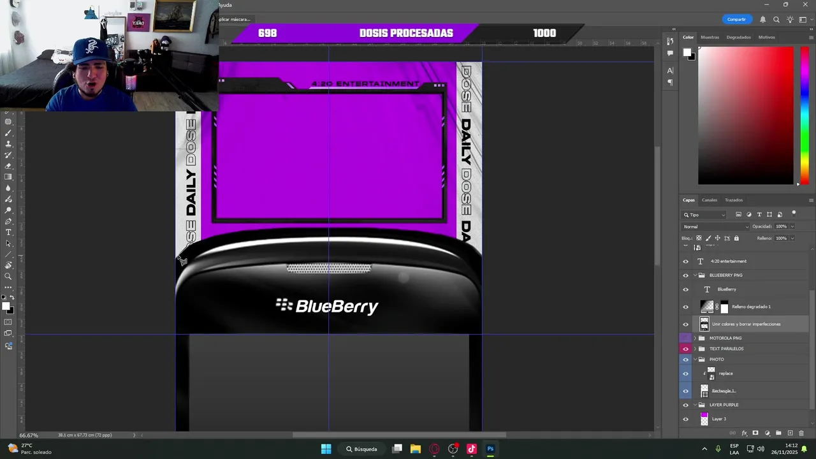The width and height of the screenshot is (816, 459).
Task: Hide Layer 3 visibility eye
Action: 686,419
